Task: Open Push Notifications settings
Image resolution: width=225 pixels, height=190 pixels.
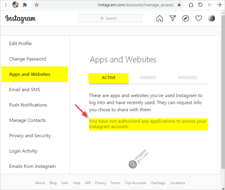Action: (x=28, y=105)
